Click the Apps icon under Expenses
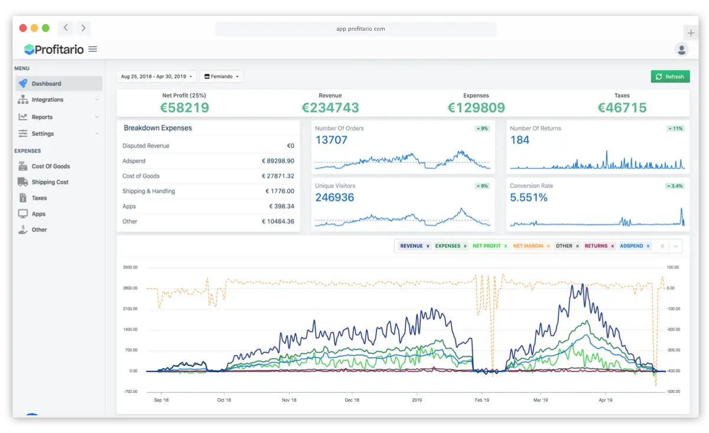The height and width of the screenshot is (433, 709). coord(22,214)
